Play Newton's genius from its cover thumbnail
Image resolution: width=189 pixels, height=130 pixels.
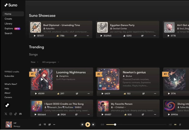point(108,79)
